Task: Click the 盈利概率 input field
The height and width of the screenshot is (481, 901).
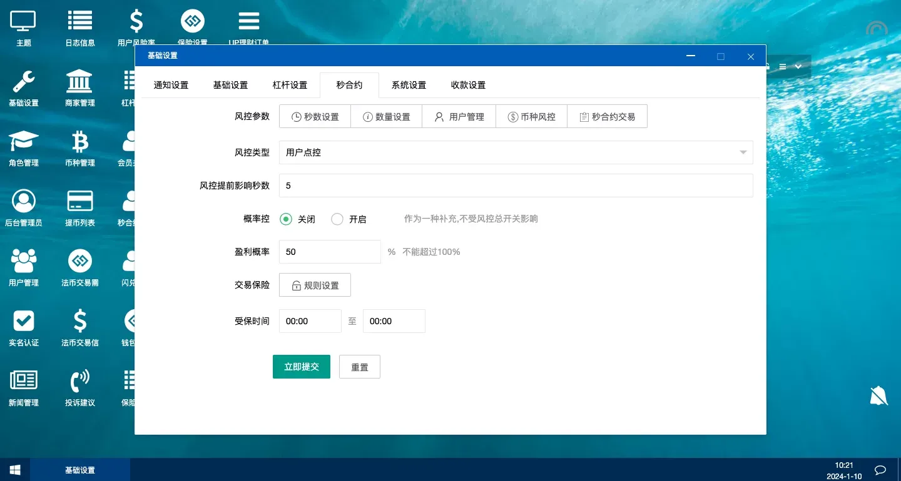Action: tap(329, 252)
